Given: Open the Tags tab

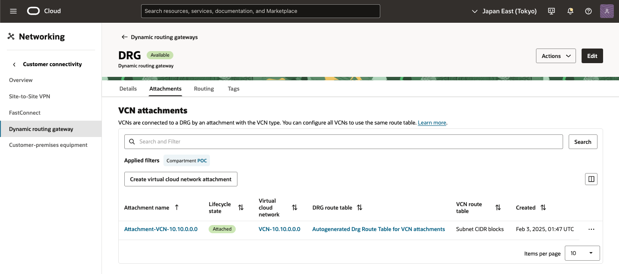Looking at the screenshot, I should pyautogui.click(x=234, y=89).
